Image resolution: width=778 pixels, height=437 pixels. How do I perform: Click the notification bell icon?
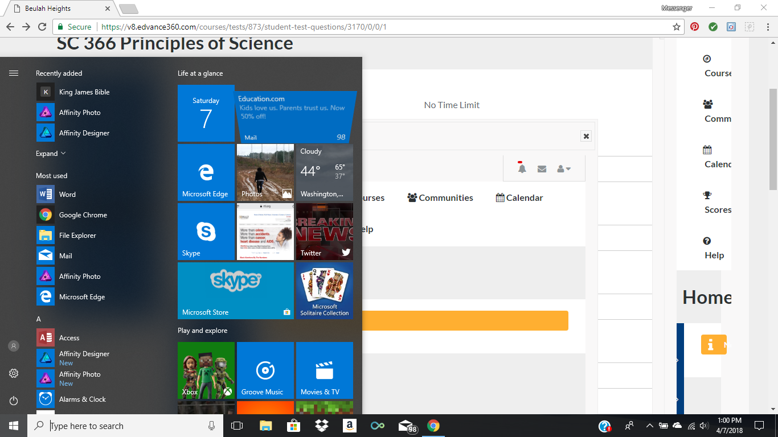(x=522, y=169)
